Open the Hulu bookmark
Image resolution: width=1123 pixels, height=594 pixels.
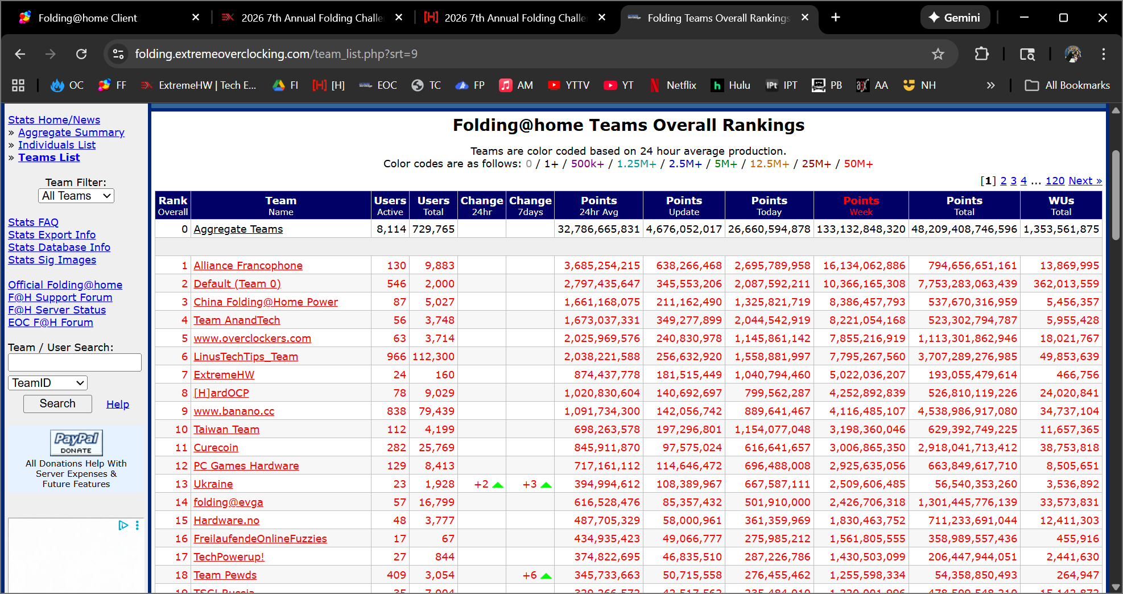[x=731, y=85]
